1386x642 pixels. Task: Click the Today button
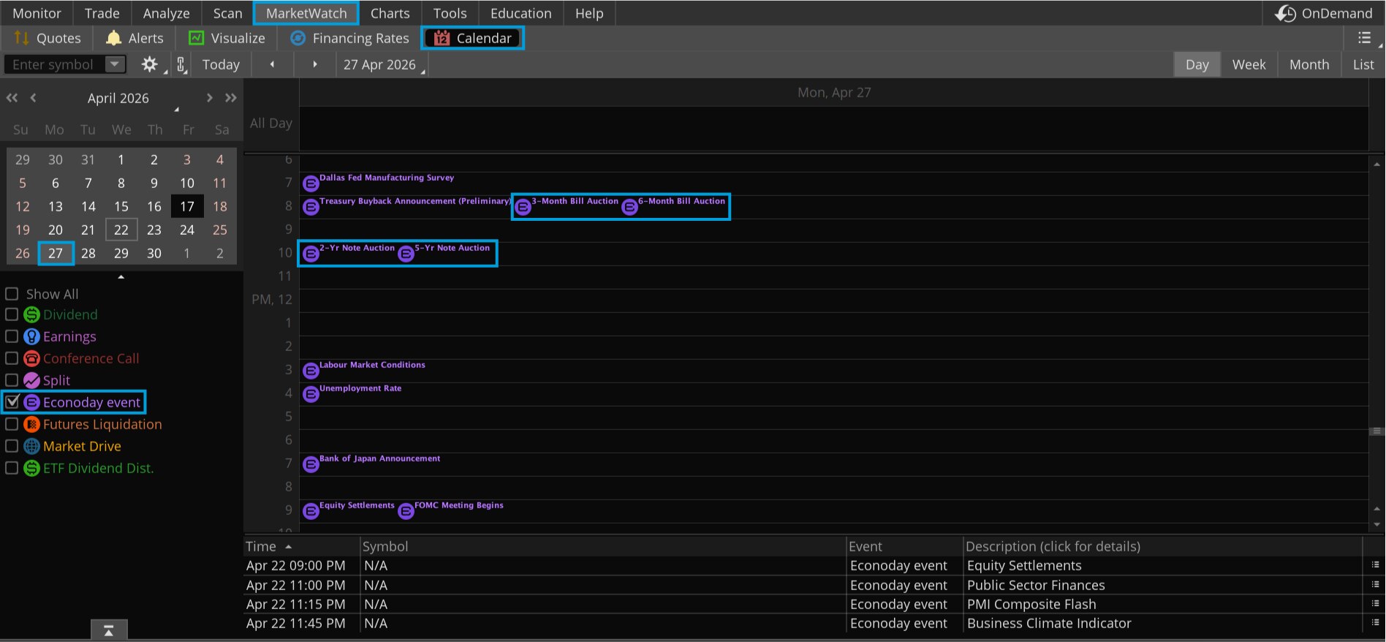coord(221,64)
